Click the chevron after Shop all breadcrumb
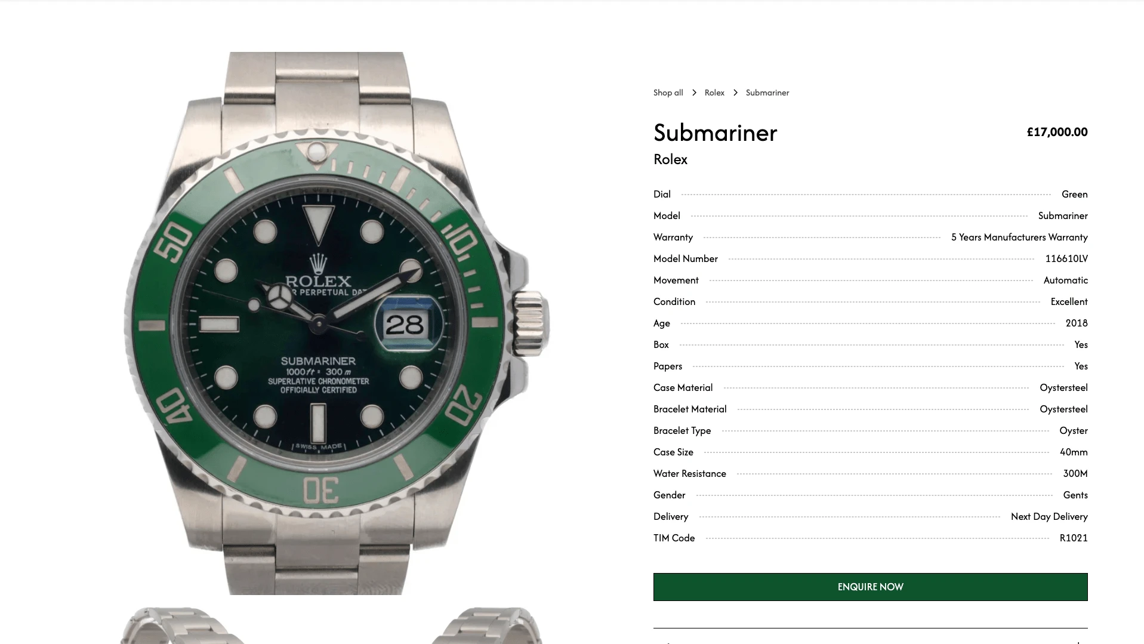Viewport: 1144px width, 644px height. [694, 93]
